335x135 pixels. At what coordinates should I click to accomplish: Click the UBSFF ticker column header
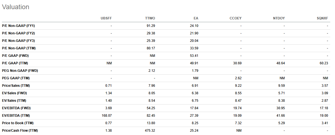[106, 18]
